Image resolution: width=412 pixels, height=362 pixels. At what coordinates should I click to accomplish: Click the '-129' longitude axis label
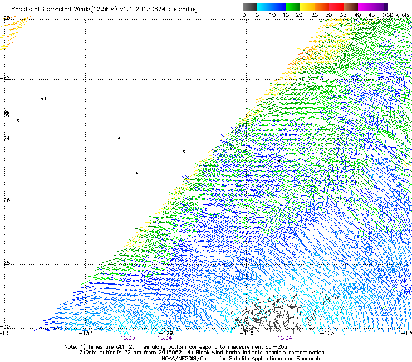tap(166, 333)
